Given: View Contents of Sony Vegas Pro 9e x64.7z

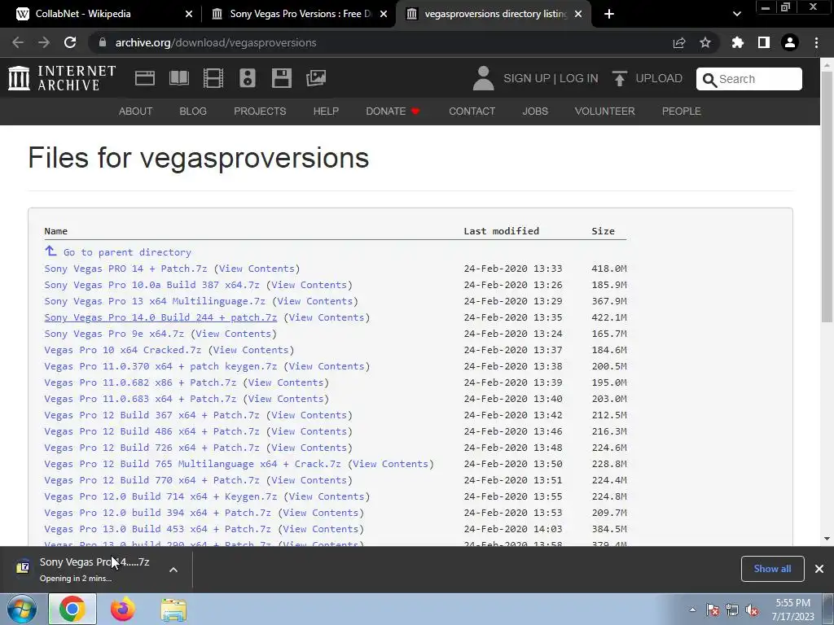Looking at the screenshot, I should click(x=234, y=334).
